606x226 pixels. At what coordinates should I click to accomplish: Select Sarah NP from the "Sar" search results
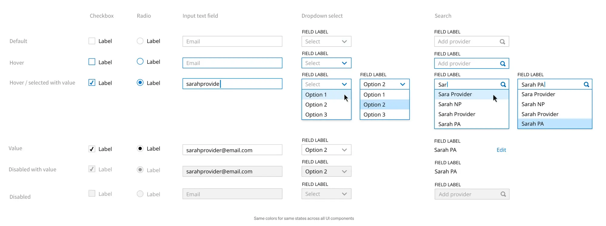450,104
